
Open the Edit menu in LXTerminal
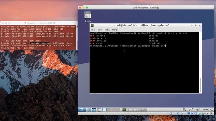(x=100, y=30)
